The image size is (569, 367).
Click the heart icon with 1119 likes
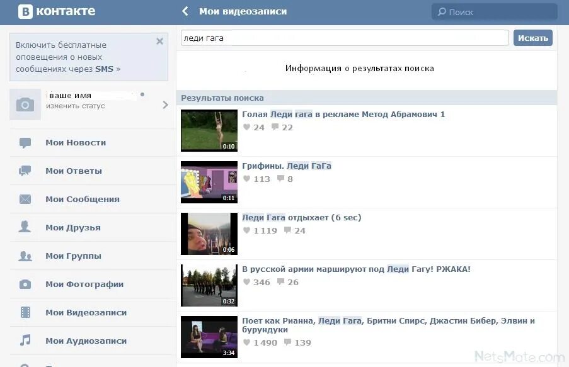pos(247,230)
